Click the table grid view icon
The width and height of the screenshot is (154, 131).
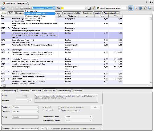[x=131, y=8]
